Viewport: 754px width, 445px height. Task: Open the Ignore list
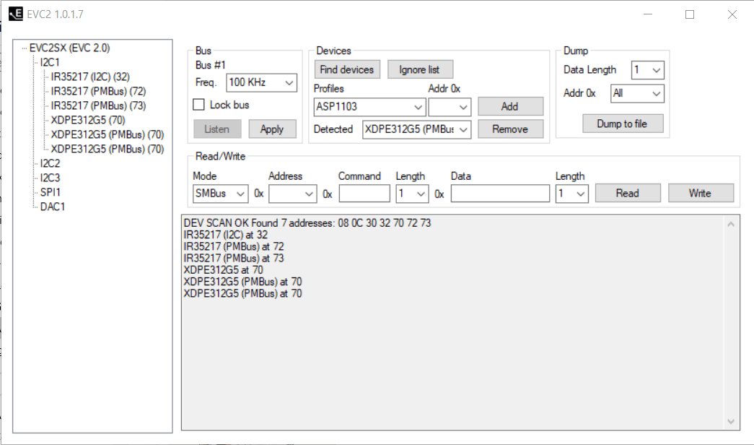click(420, 69)
